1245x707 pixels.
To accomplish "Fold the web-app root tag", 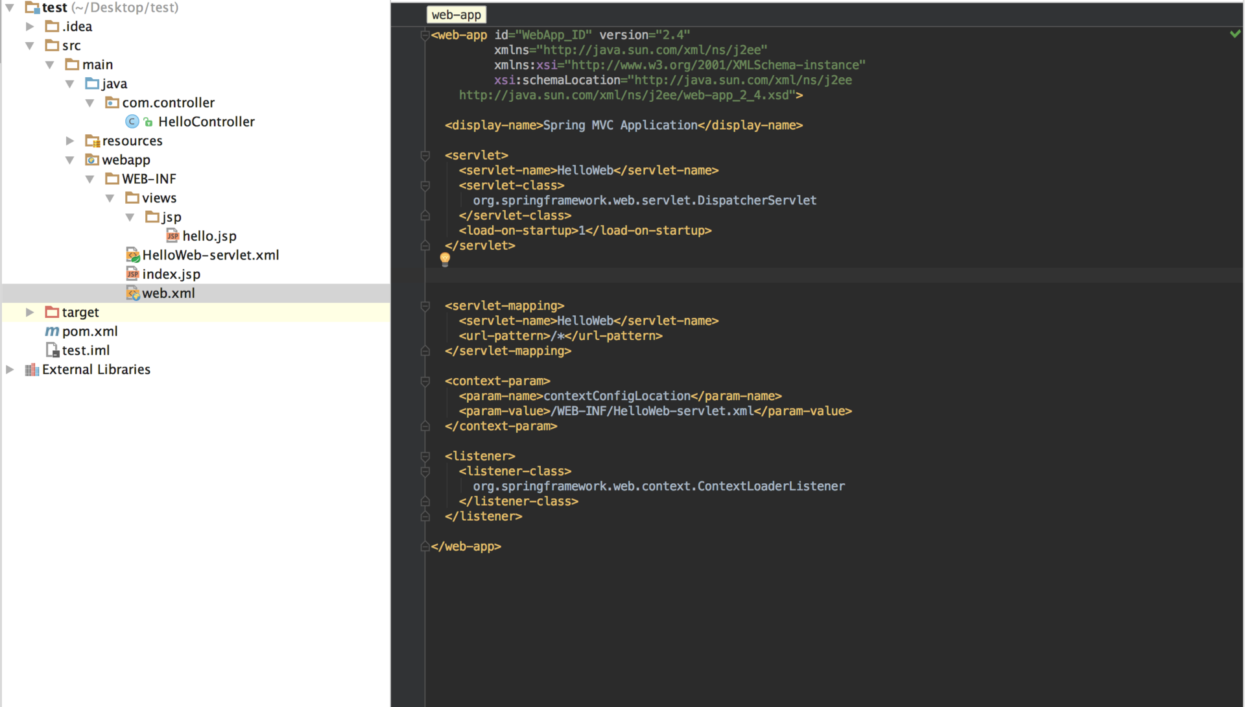I will coord(425,35).
